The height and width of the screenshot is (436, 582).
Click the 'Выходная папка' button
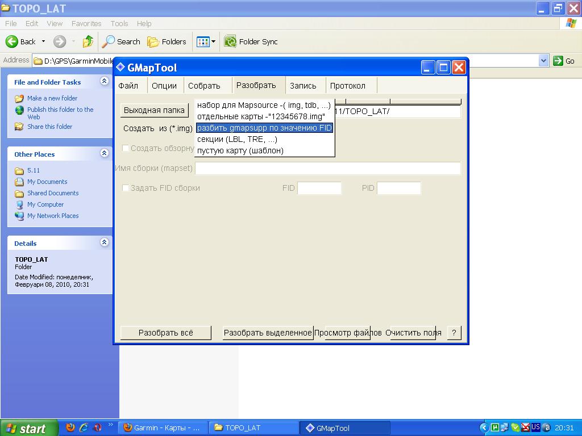point(154,110)
